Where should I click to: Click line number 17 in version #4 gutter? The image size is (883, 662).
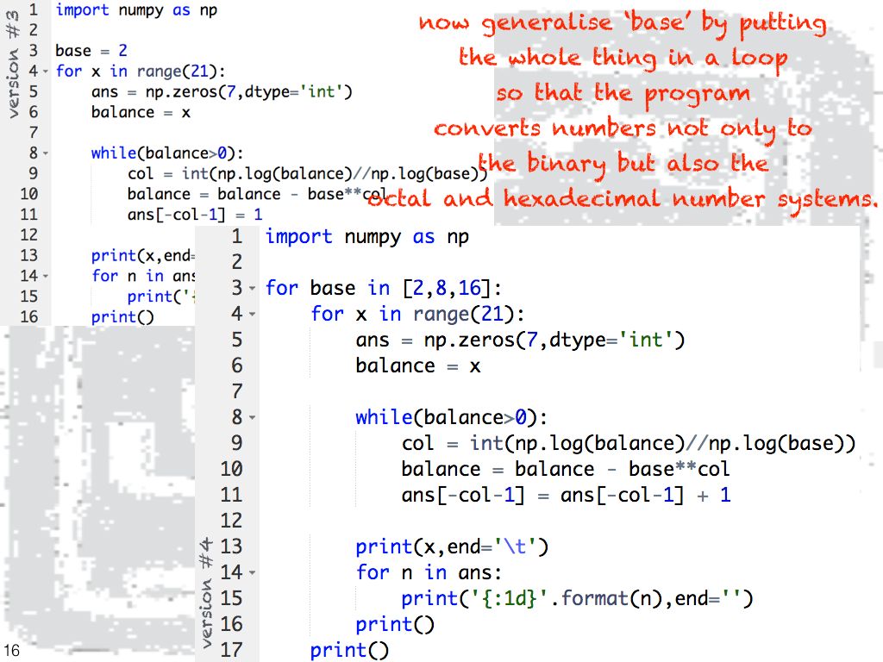232,649
